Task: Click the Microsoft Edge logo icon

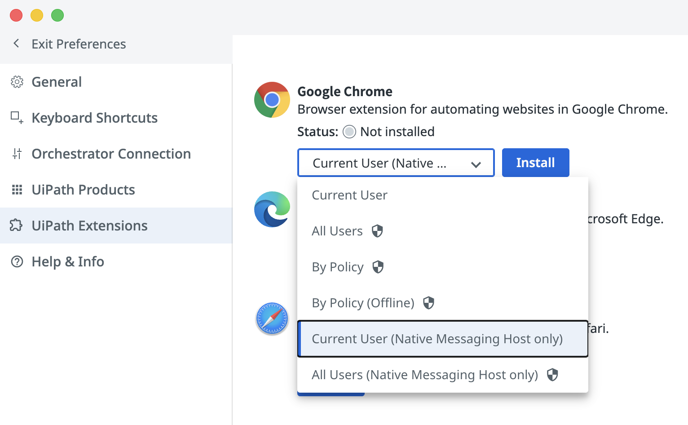Action: 272,209
